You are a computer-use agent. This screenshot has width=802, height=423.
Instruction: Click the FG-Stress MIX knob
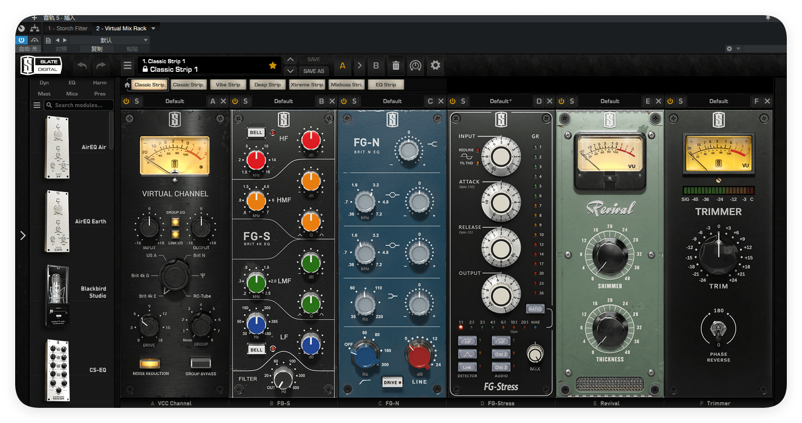click(535, 354)
